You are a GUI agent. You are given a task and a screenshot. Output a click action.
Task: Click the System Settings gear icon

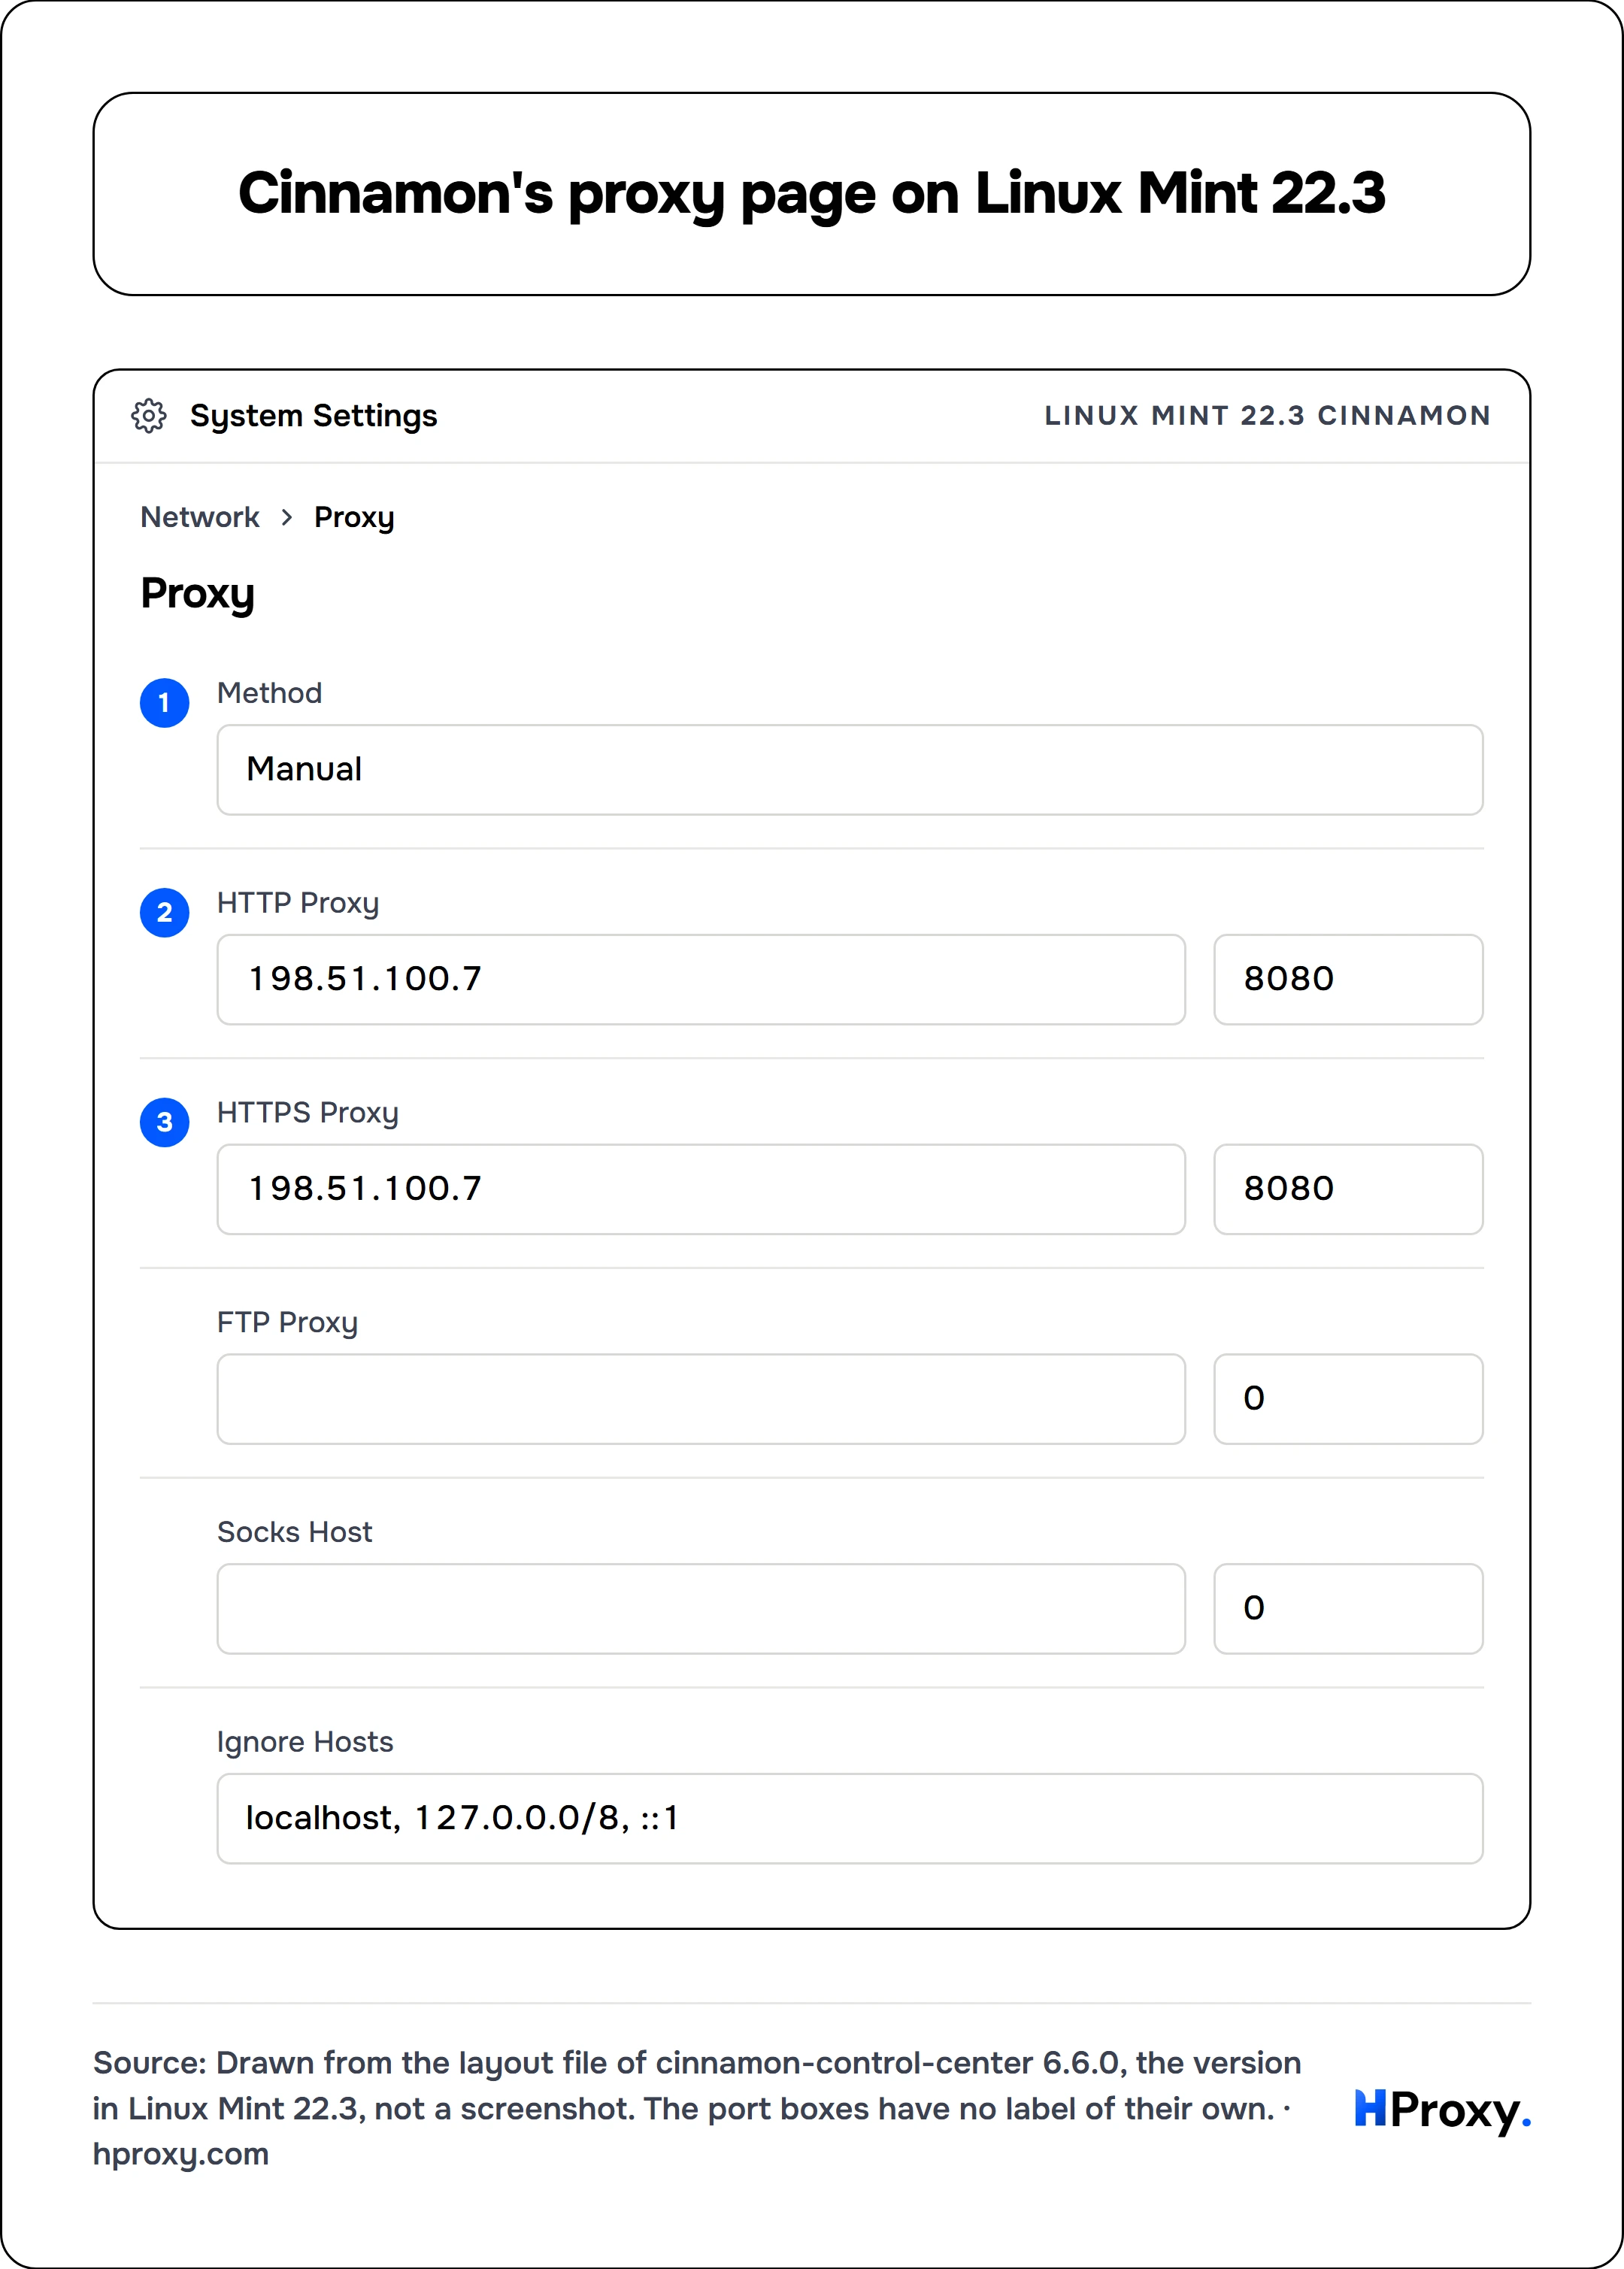pyautogui.click(x=149, y=415)
